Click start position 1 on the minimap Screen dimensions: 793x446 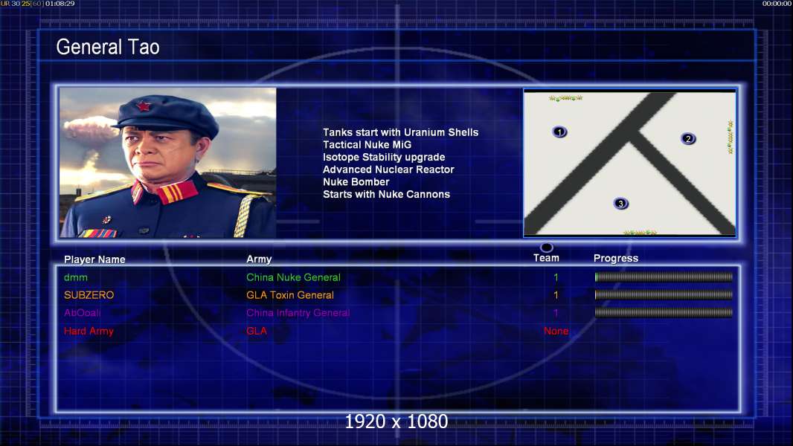(x=559, y=132)
